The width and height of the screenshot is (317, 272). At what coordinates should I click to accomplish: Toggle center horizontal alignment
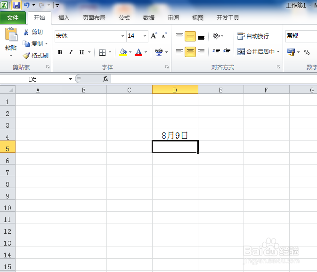[190, 52]
